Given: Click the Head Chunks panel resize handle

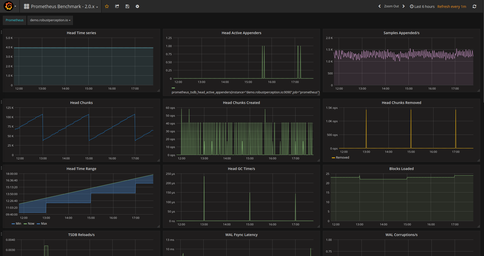Looking at the screenshot, I should 158,160.
